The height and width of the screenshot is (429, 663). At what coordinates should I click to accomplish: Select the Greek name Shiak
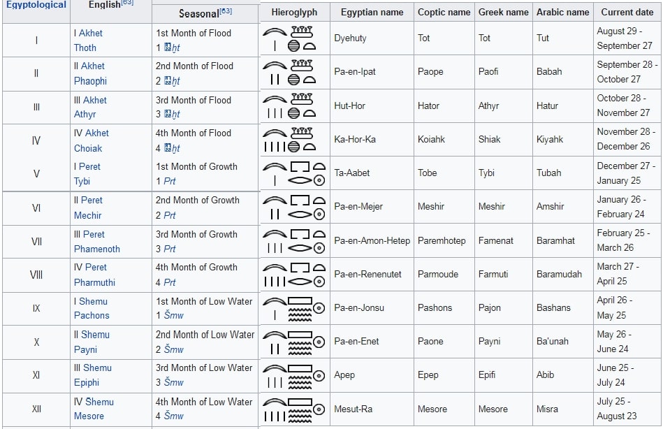tap(489, 139)
